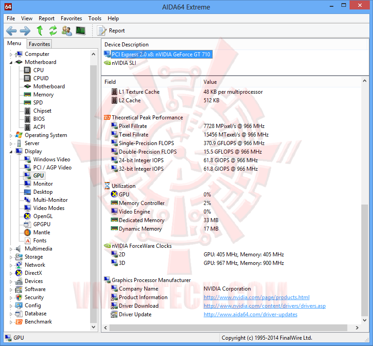The width and height of the screenshot is (373, 346).
Task: Click the Field column header
Action: tap(151, 82)
